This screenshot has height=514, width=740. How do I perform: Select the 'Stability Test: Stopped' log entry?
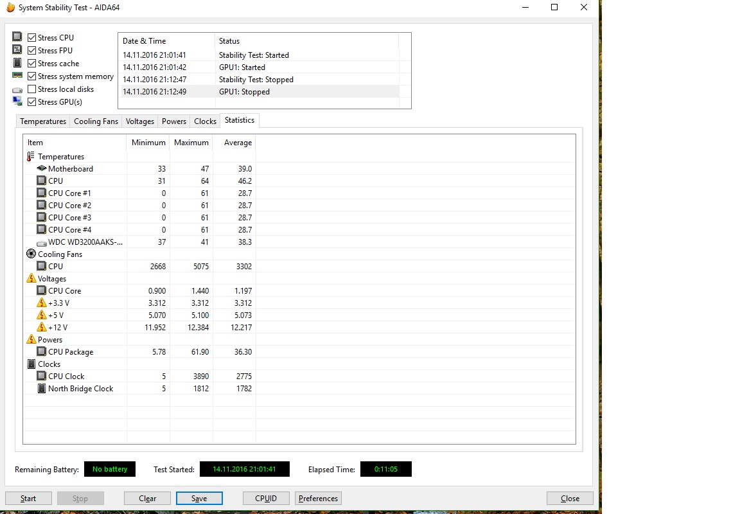(x=259, y=80)
